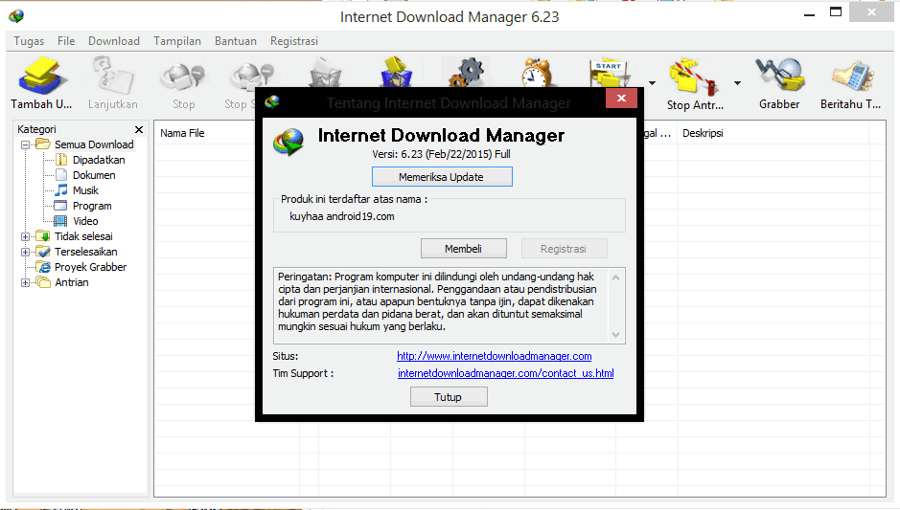Click the Start queue toolbar icon

tap(610, 73)
